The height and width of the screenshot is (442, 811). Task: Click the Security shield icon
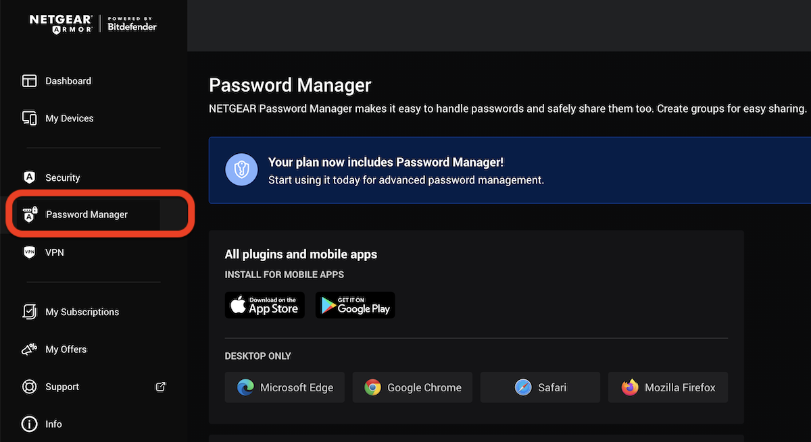[x=29, y=177]
